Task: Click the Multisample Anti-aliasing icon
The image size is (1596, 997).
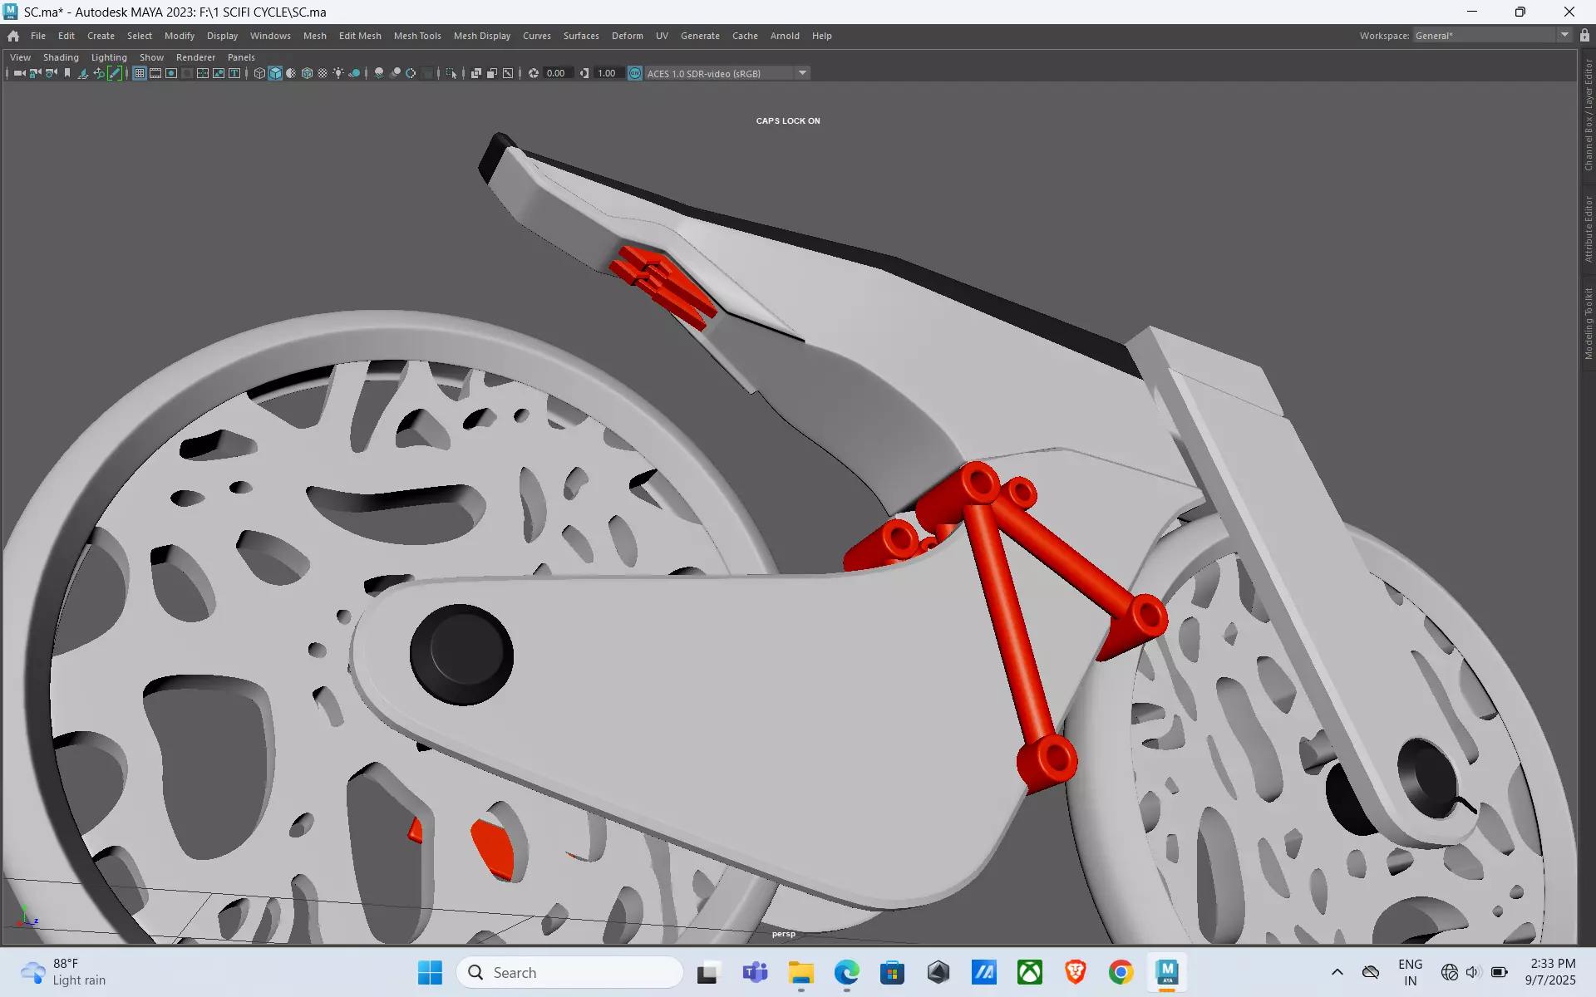Action: pos(411,73)
